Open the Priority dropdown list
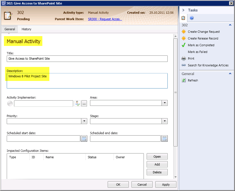 (84, 121)
